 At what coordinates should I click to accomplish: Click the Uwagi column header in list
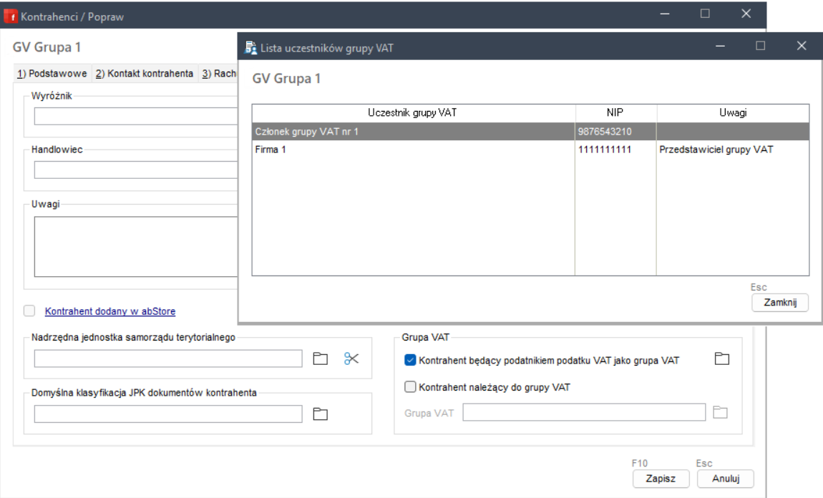[733, 113]
